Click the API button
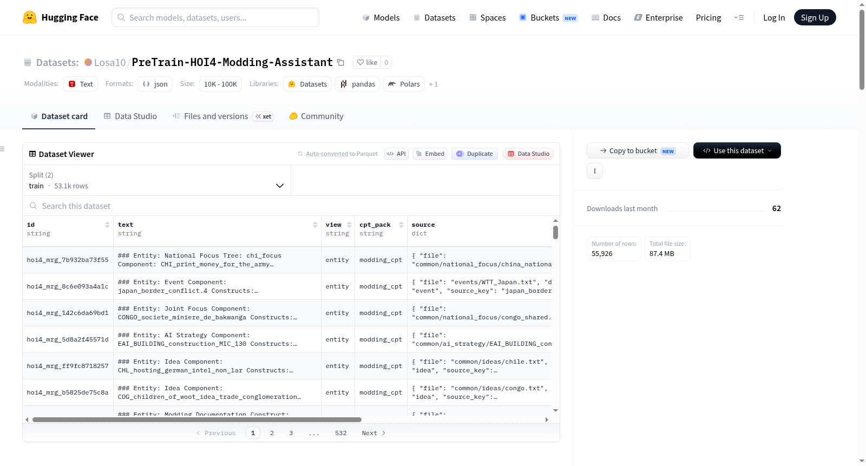Image resolution: width=866 pixels, height=466 pixels. tap(396, 154)
